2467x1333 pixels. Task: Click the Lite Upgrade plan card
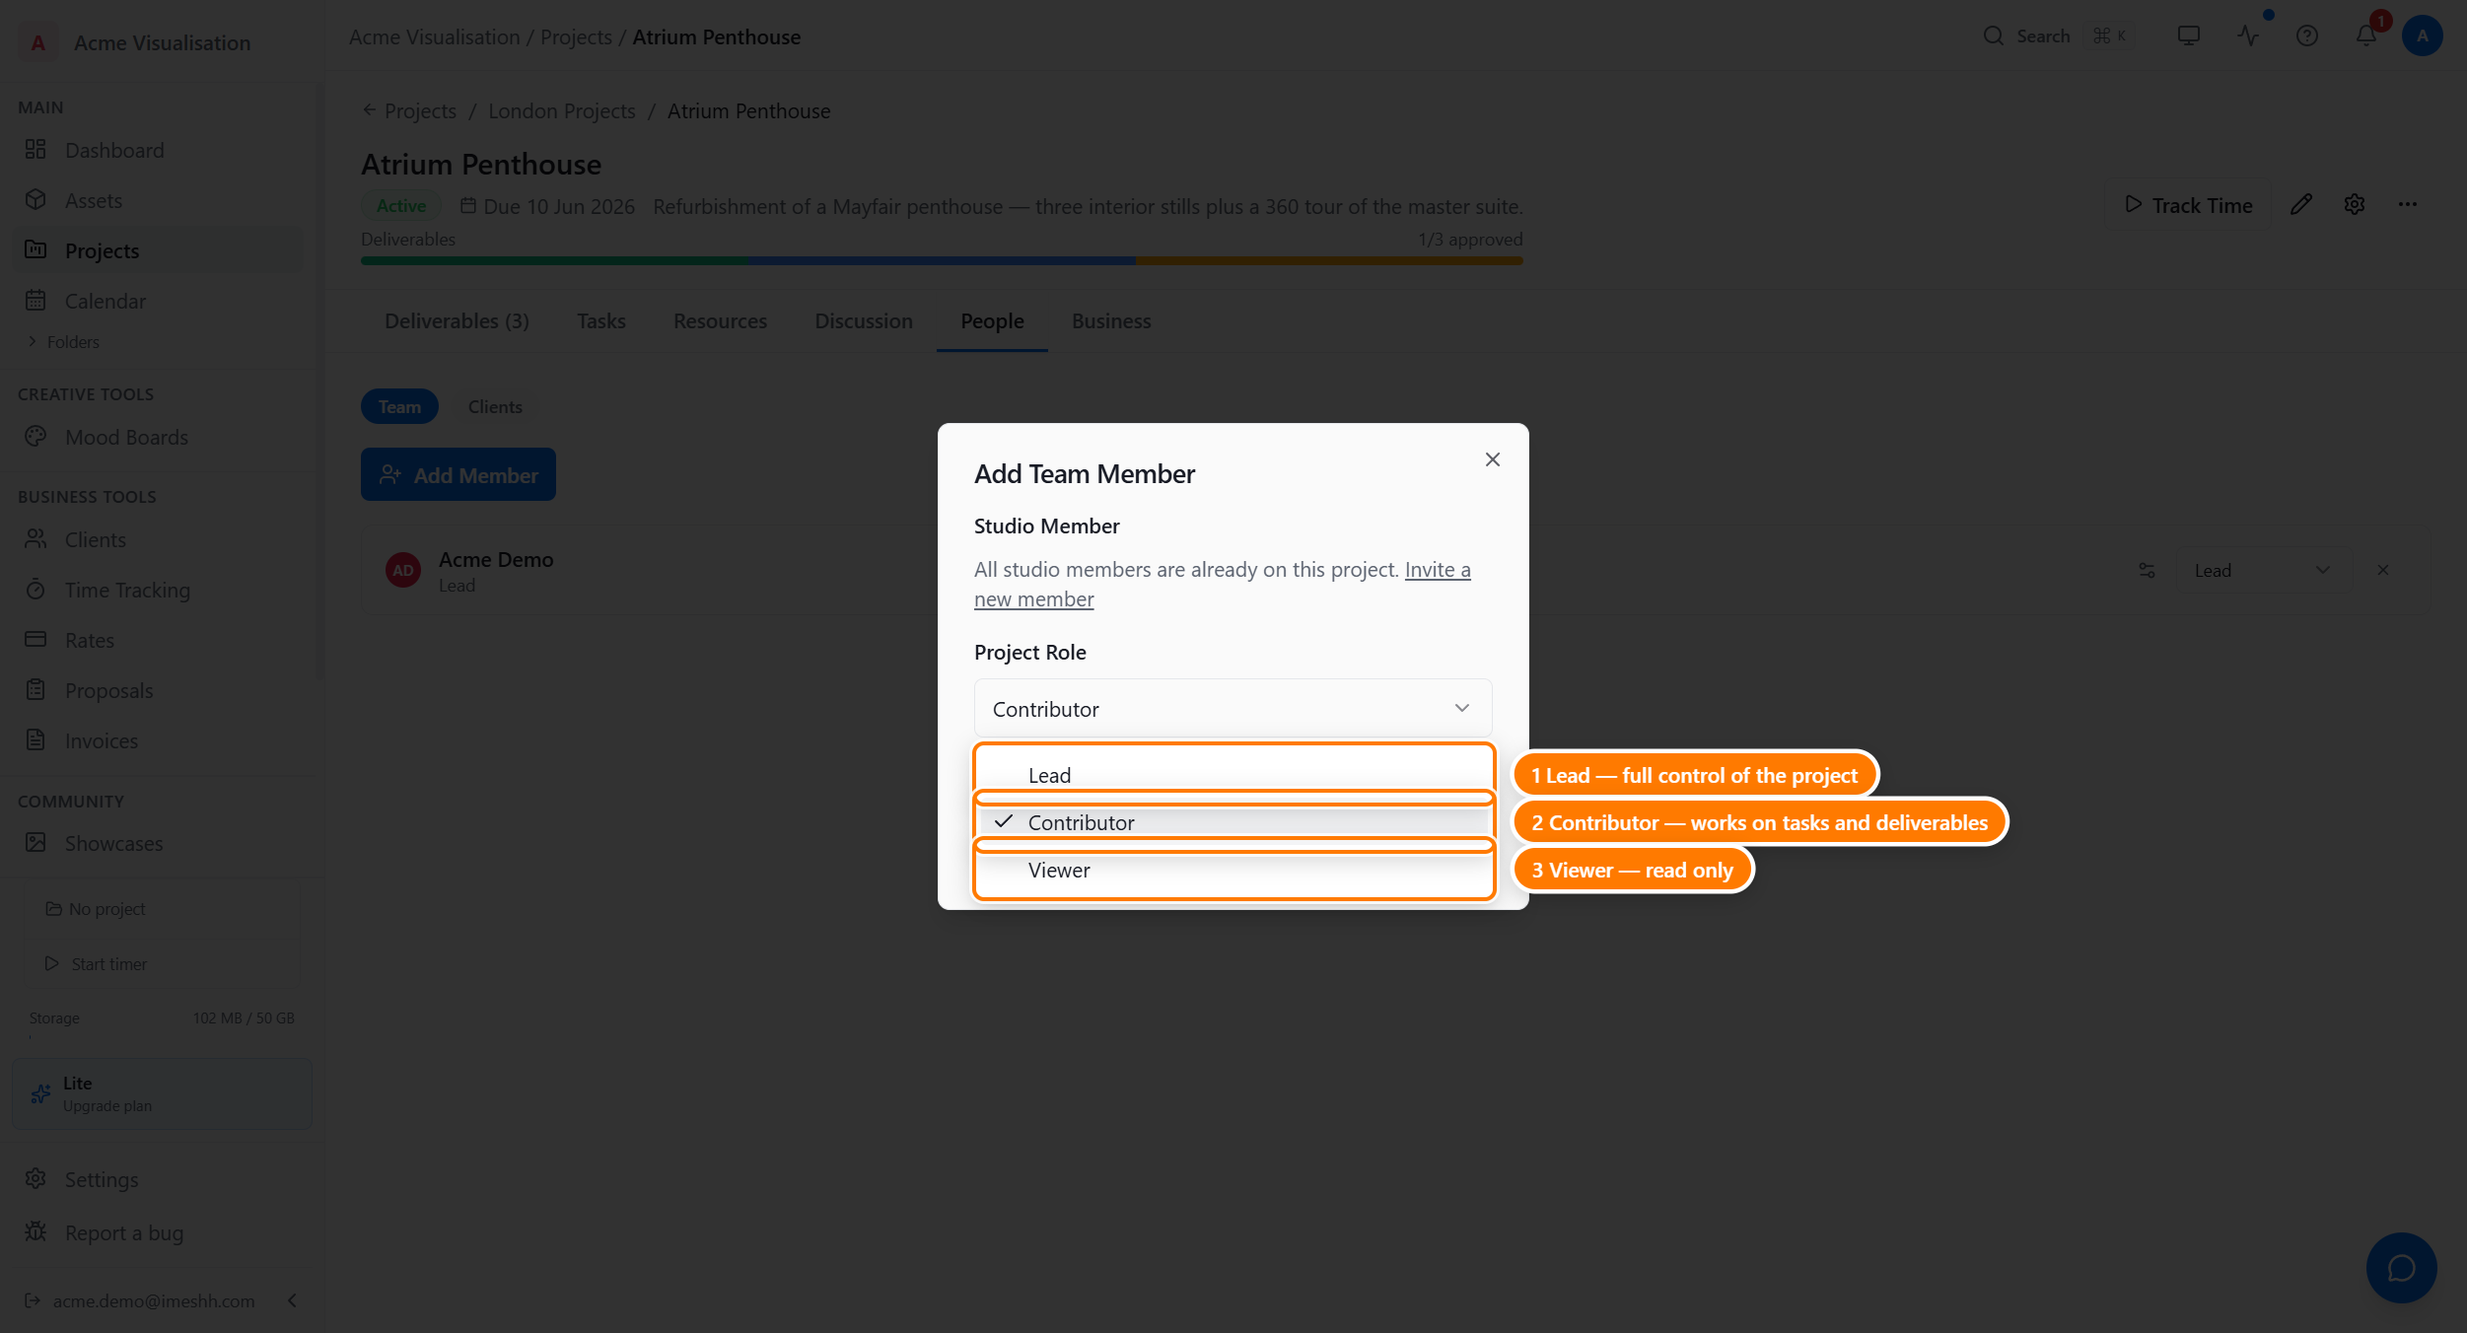(162, 1093)
